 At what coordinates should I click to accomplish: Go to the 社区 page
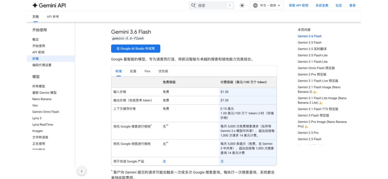(x=338, y=5)
